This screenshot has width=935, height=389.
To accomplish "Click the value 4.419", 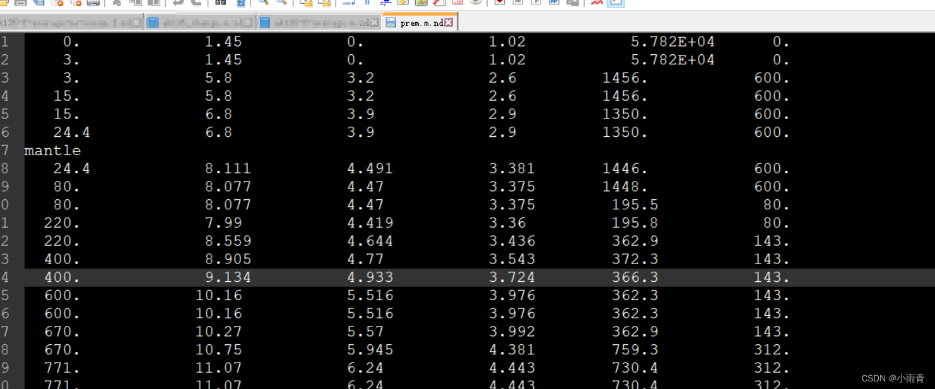I will point(370,223).
